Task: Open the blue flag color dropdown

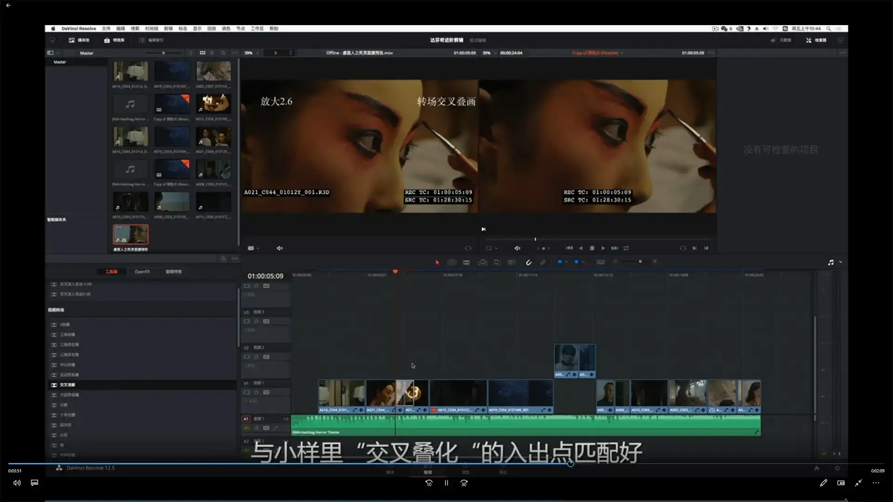Action: coord(566,262)
